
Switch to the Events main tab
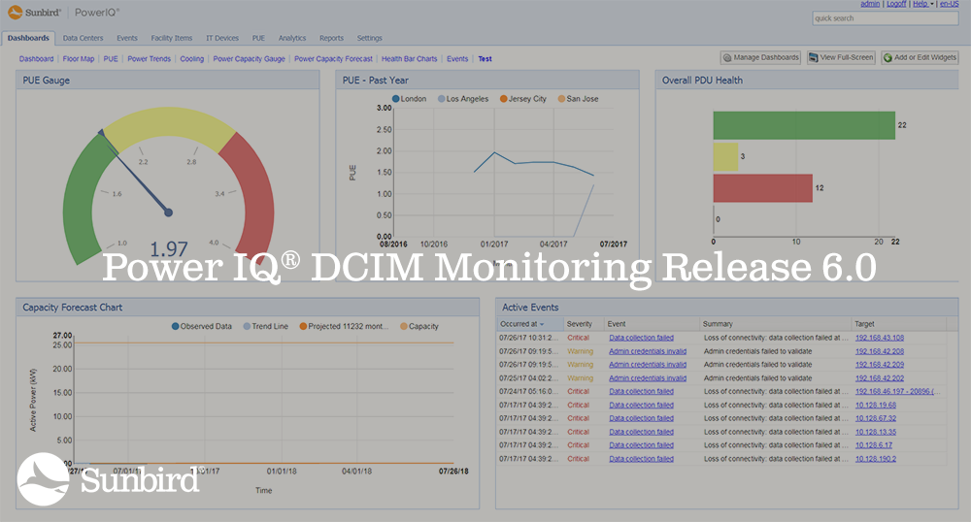[x=127, y=39]
